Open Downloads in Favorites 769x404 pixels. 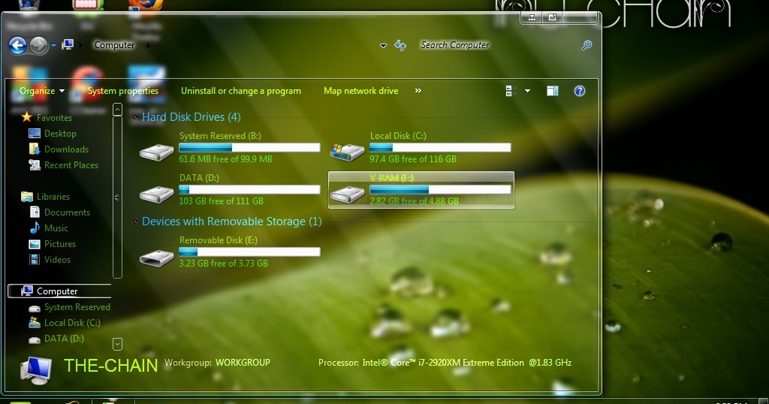(x=66, y=149)
